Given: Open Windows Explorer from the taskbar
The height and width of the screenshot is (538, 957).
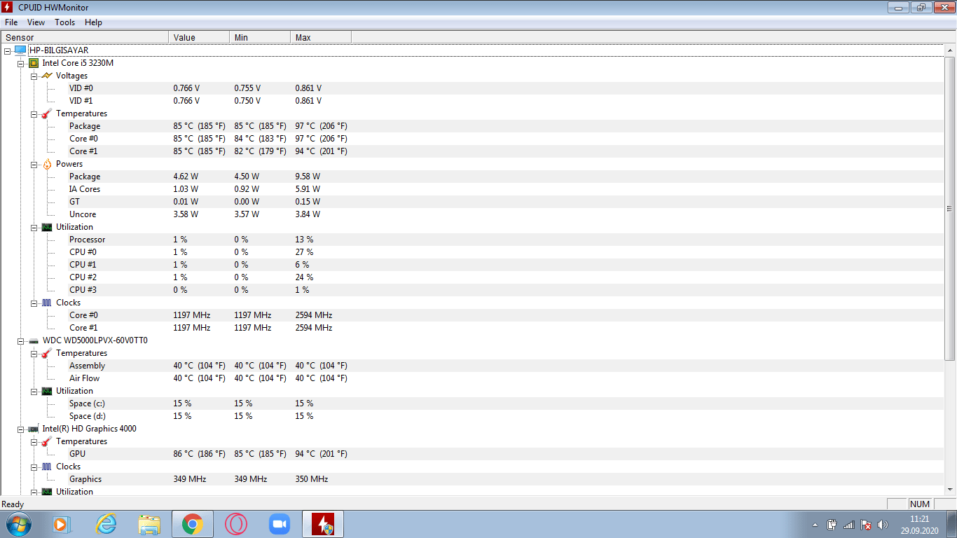Looking at the screenshot, I should point(149,524).
